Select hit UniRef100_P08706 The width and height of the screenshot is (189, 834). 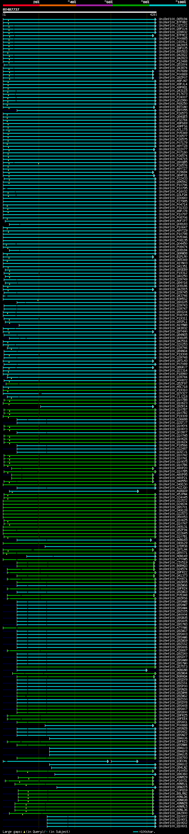(x=173, y=217)
